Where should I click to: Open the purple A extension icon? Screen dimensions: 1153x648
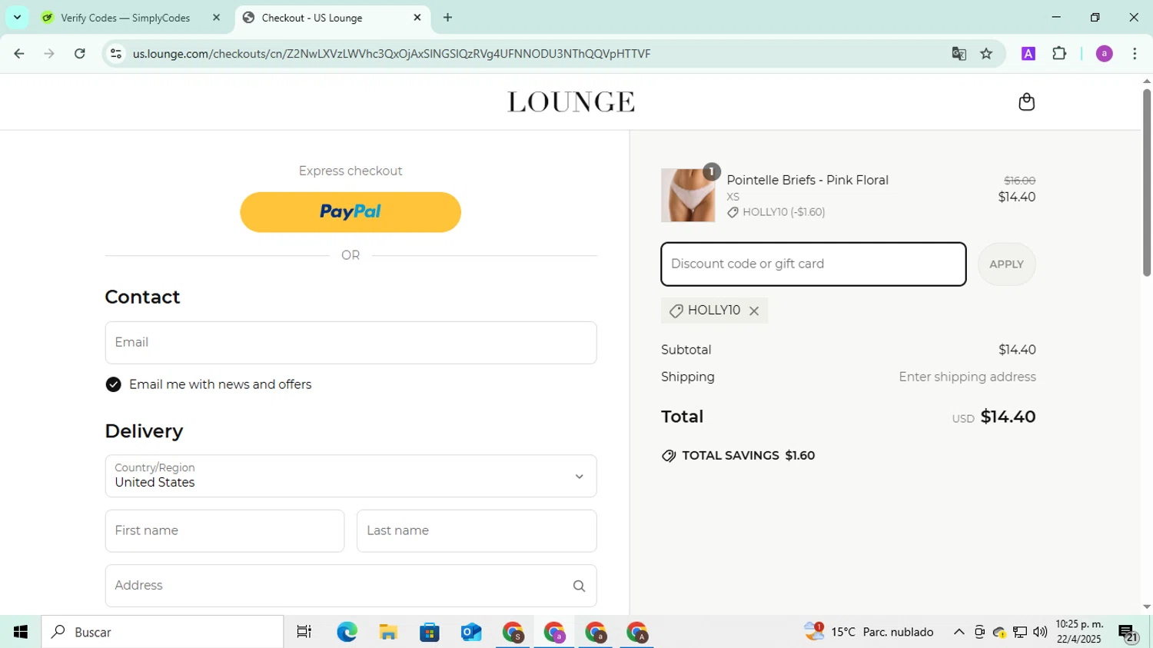1028,54
